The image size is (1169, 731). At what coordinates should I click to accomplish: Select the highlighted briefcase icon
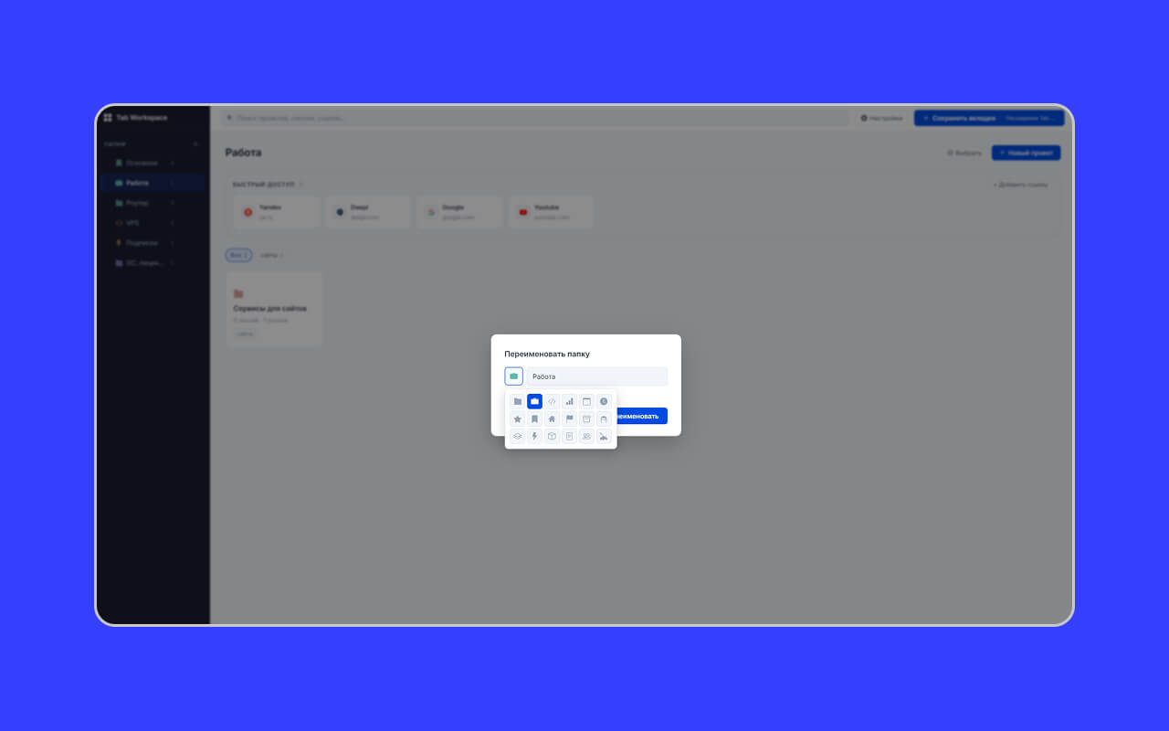[535, 401]
